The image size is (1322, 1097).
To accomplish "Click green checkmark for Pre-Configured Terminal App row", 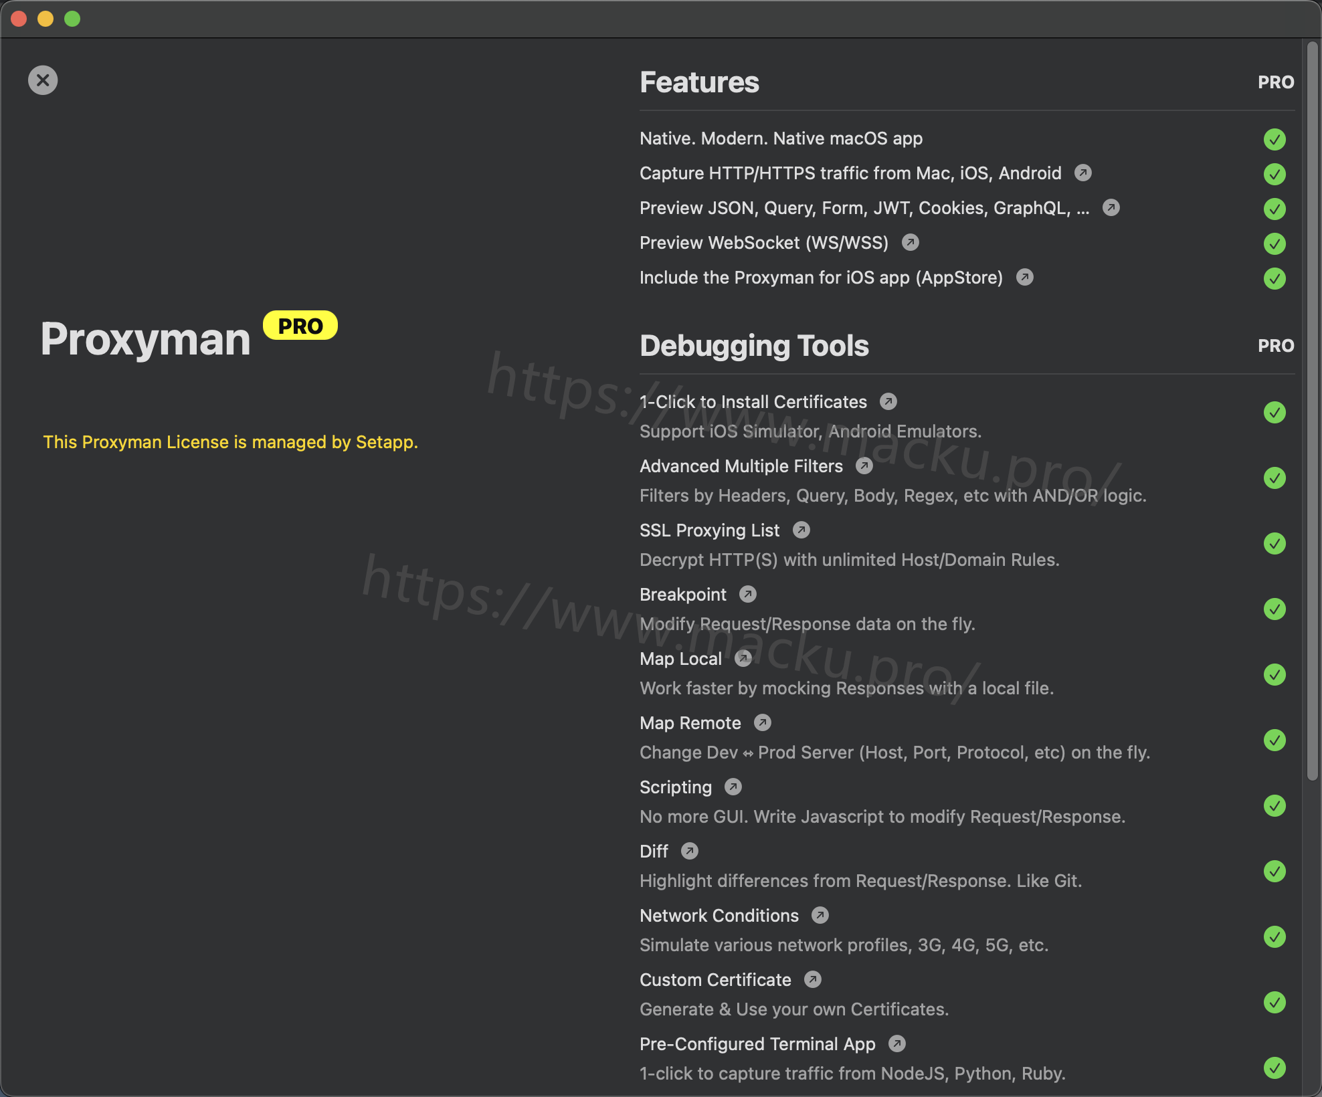I will pyautogui.click(x=1275, y=1068).
